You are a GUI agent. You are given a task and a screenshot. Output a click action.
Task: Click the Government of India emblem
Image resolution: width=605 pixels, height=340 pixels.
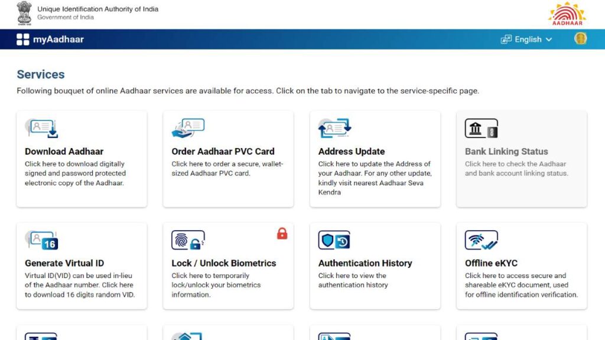[x=24, y=13]
